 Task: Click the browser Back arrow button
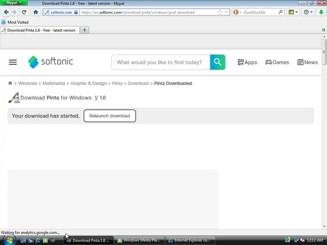tap(6, 12)
